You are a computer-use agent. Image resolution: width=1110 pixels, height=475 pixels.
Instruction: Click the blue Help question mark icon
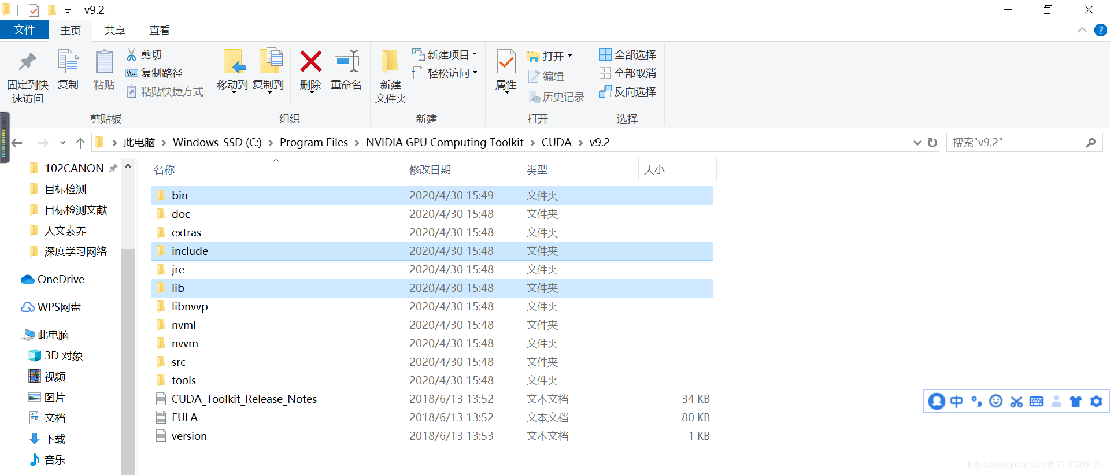click(1101, 30)
